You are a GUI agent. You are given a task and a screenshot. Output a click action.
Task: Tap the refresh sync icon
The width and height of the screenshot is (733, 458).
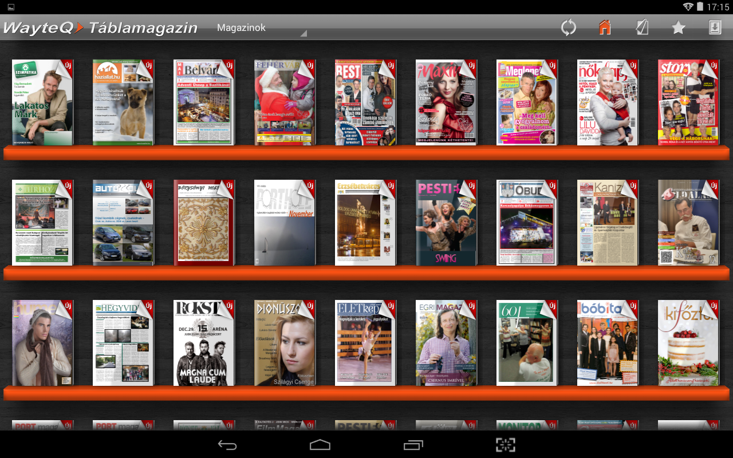[x=568, y=27]
